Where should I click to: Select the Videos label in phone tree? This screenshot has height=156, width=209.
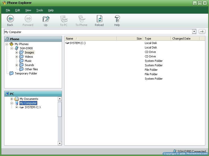(x=29, y=57)
